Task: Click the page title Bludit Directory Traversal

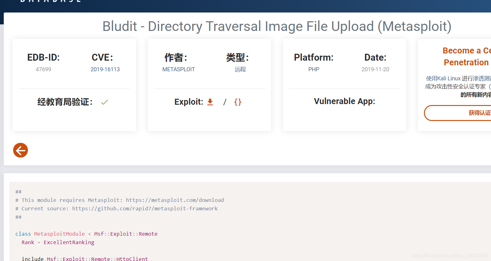Action: [x=277, y=26]
